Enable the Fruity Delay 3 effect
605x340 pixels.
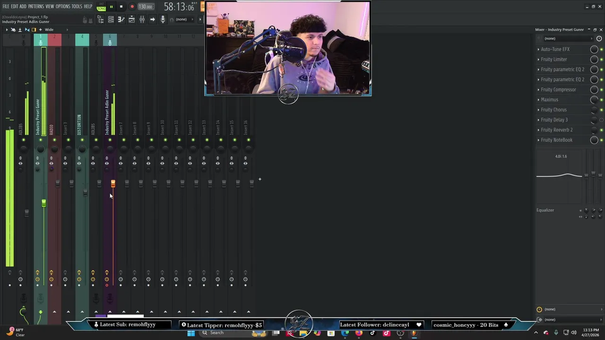(601, 120)
